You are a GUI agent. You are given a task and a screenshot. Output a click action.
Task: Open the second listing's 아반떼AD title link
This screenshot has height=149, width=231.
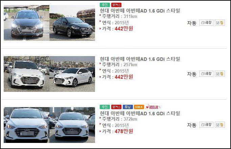coord(140,59)
